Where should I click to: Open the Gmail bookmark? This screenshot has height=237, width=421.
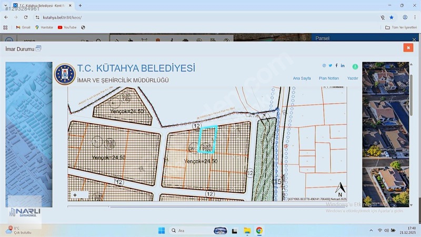tap(23, 27)
